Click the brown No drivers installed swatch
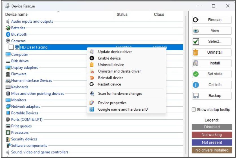 tap(212, 150)
